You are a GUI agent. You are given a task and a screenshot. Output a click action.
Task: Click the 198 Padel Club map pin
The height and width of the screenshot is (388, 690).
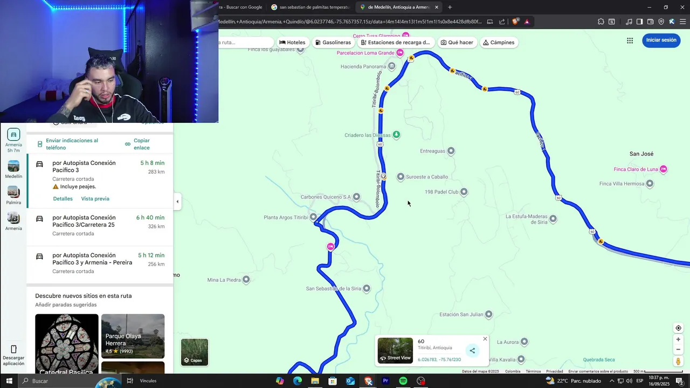tap(464, 192)
